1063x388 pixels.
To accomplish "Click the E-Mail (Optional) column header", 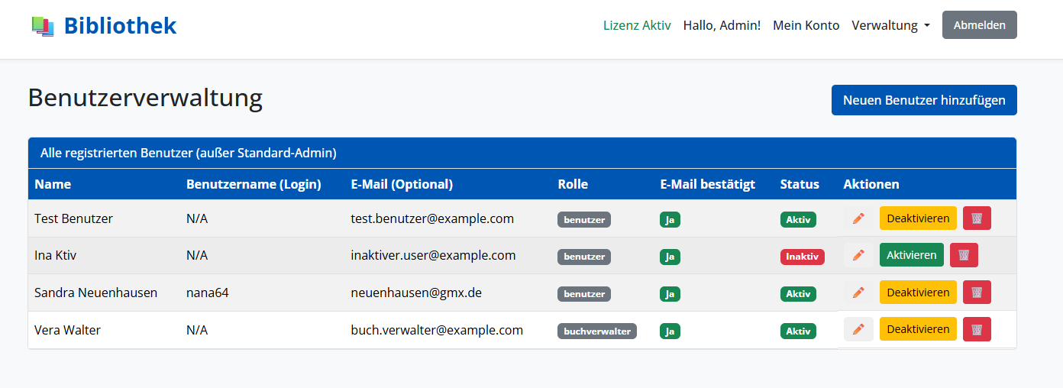I will tap(402, 184).
